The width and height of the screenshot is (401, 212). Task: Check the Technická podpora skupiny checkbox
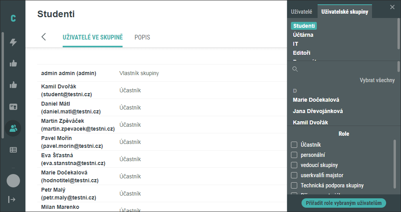(x=294, y=185)
